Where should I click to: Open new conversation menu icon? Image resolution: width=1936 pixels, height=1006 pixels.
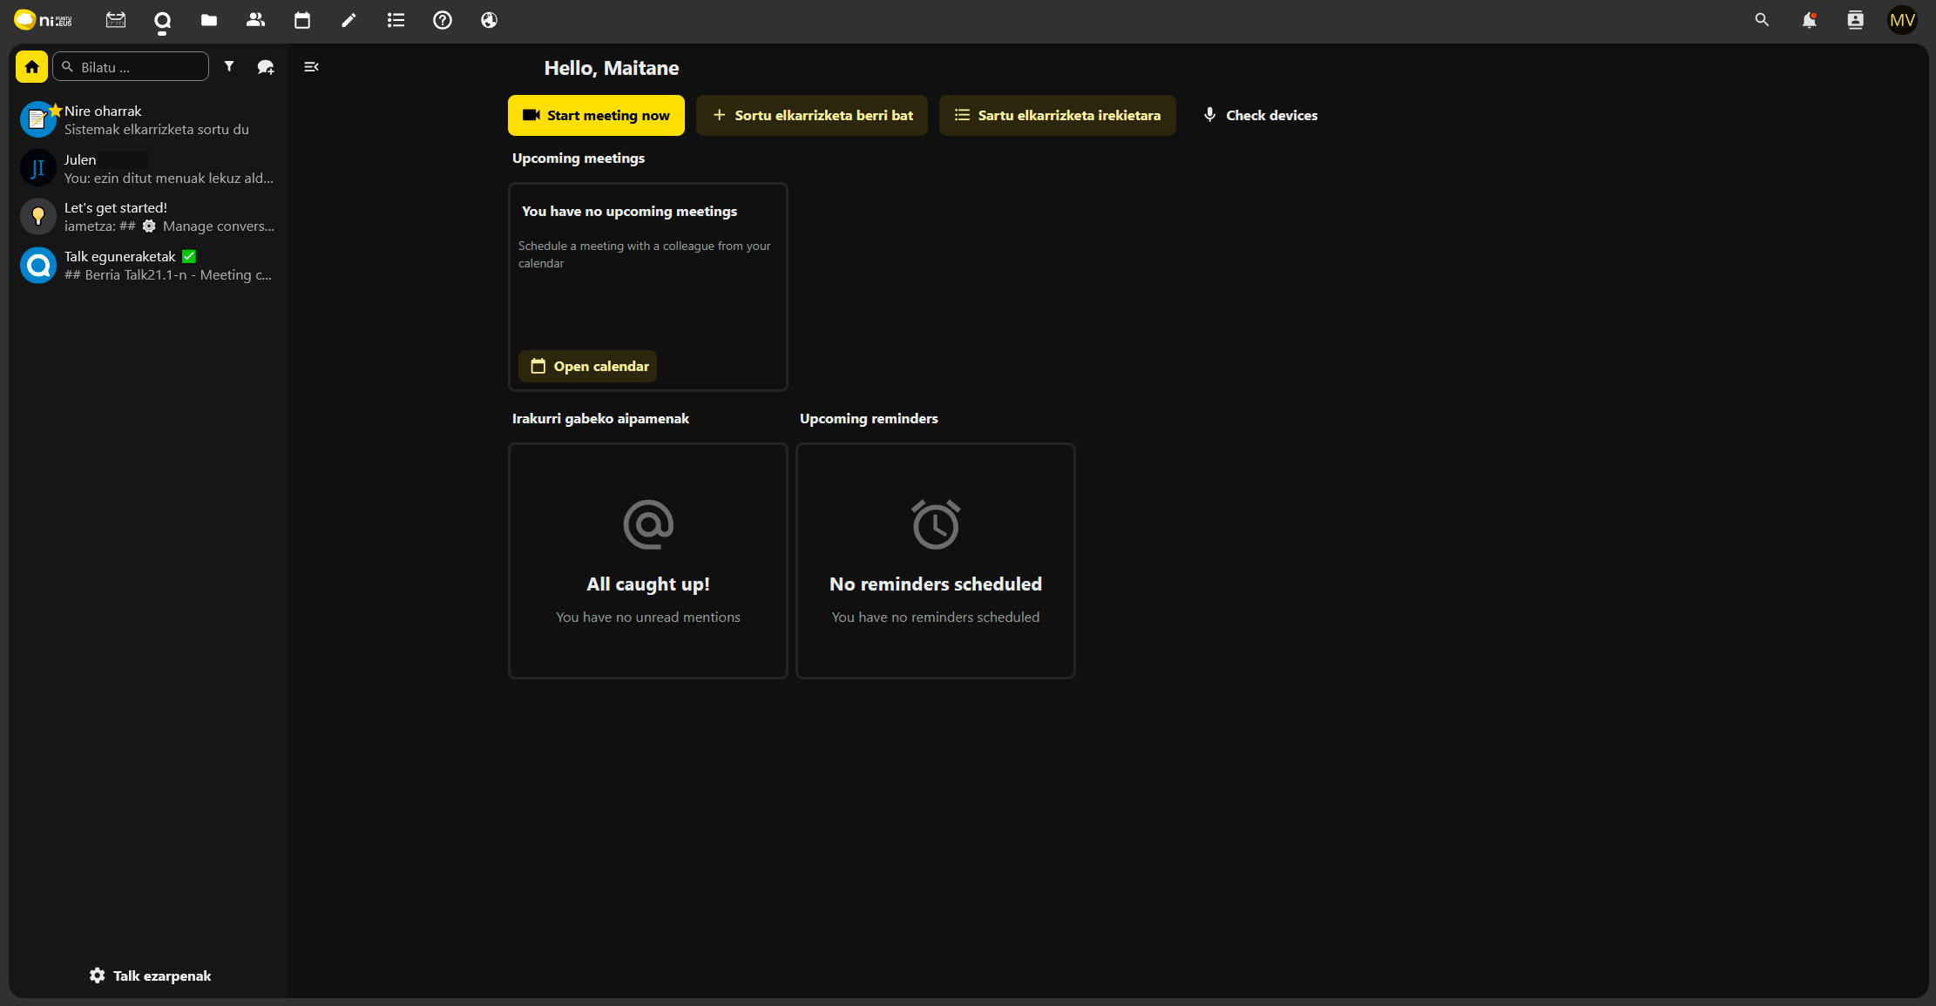266,67
